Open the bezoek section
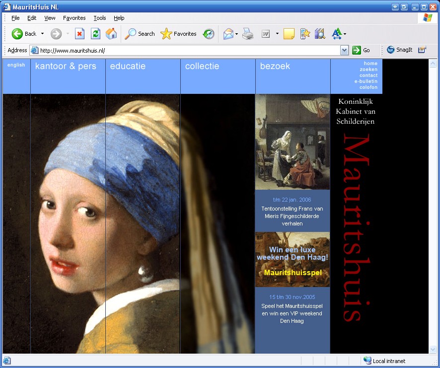The height and width of the screenshot is (368, 440). click(x=275, y=66)
